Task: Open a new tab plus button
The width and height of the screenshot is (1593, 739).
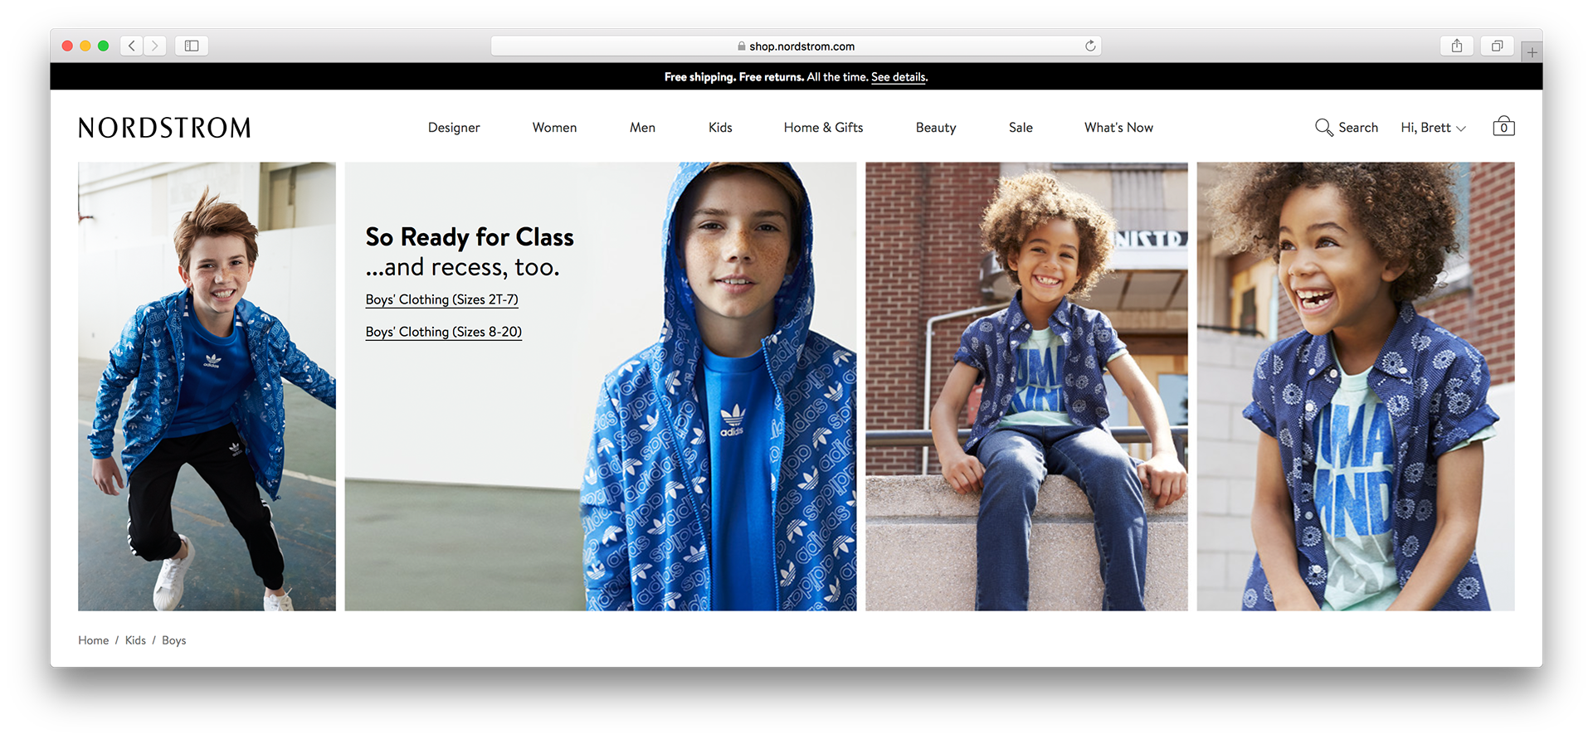Action: (1532, 52)
